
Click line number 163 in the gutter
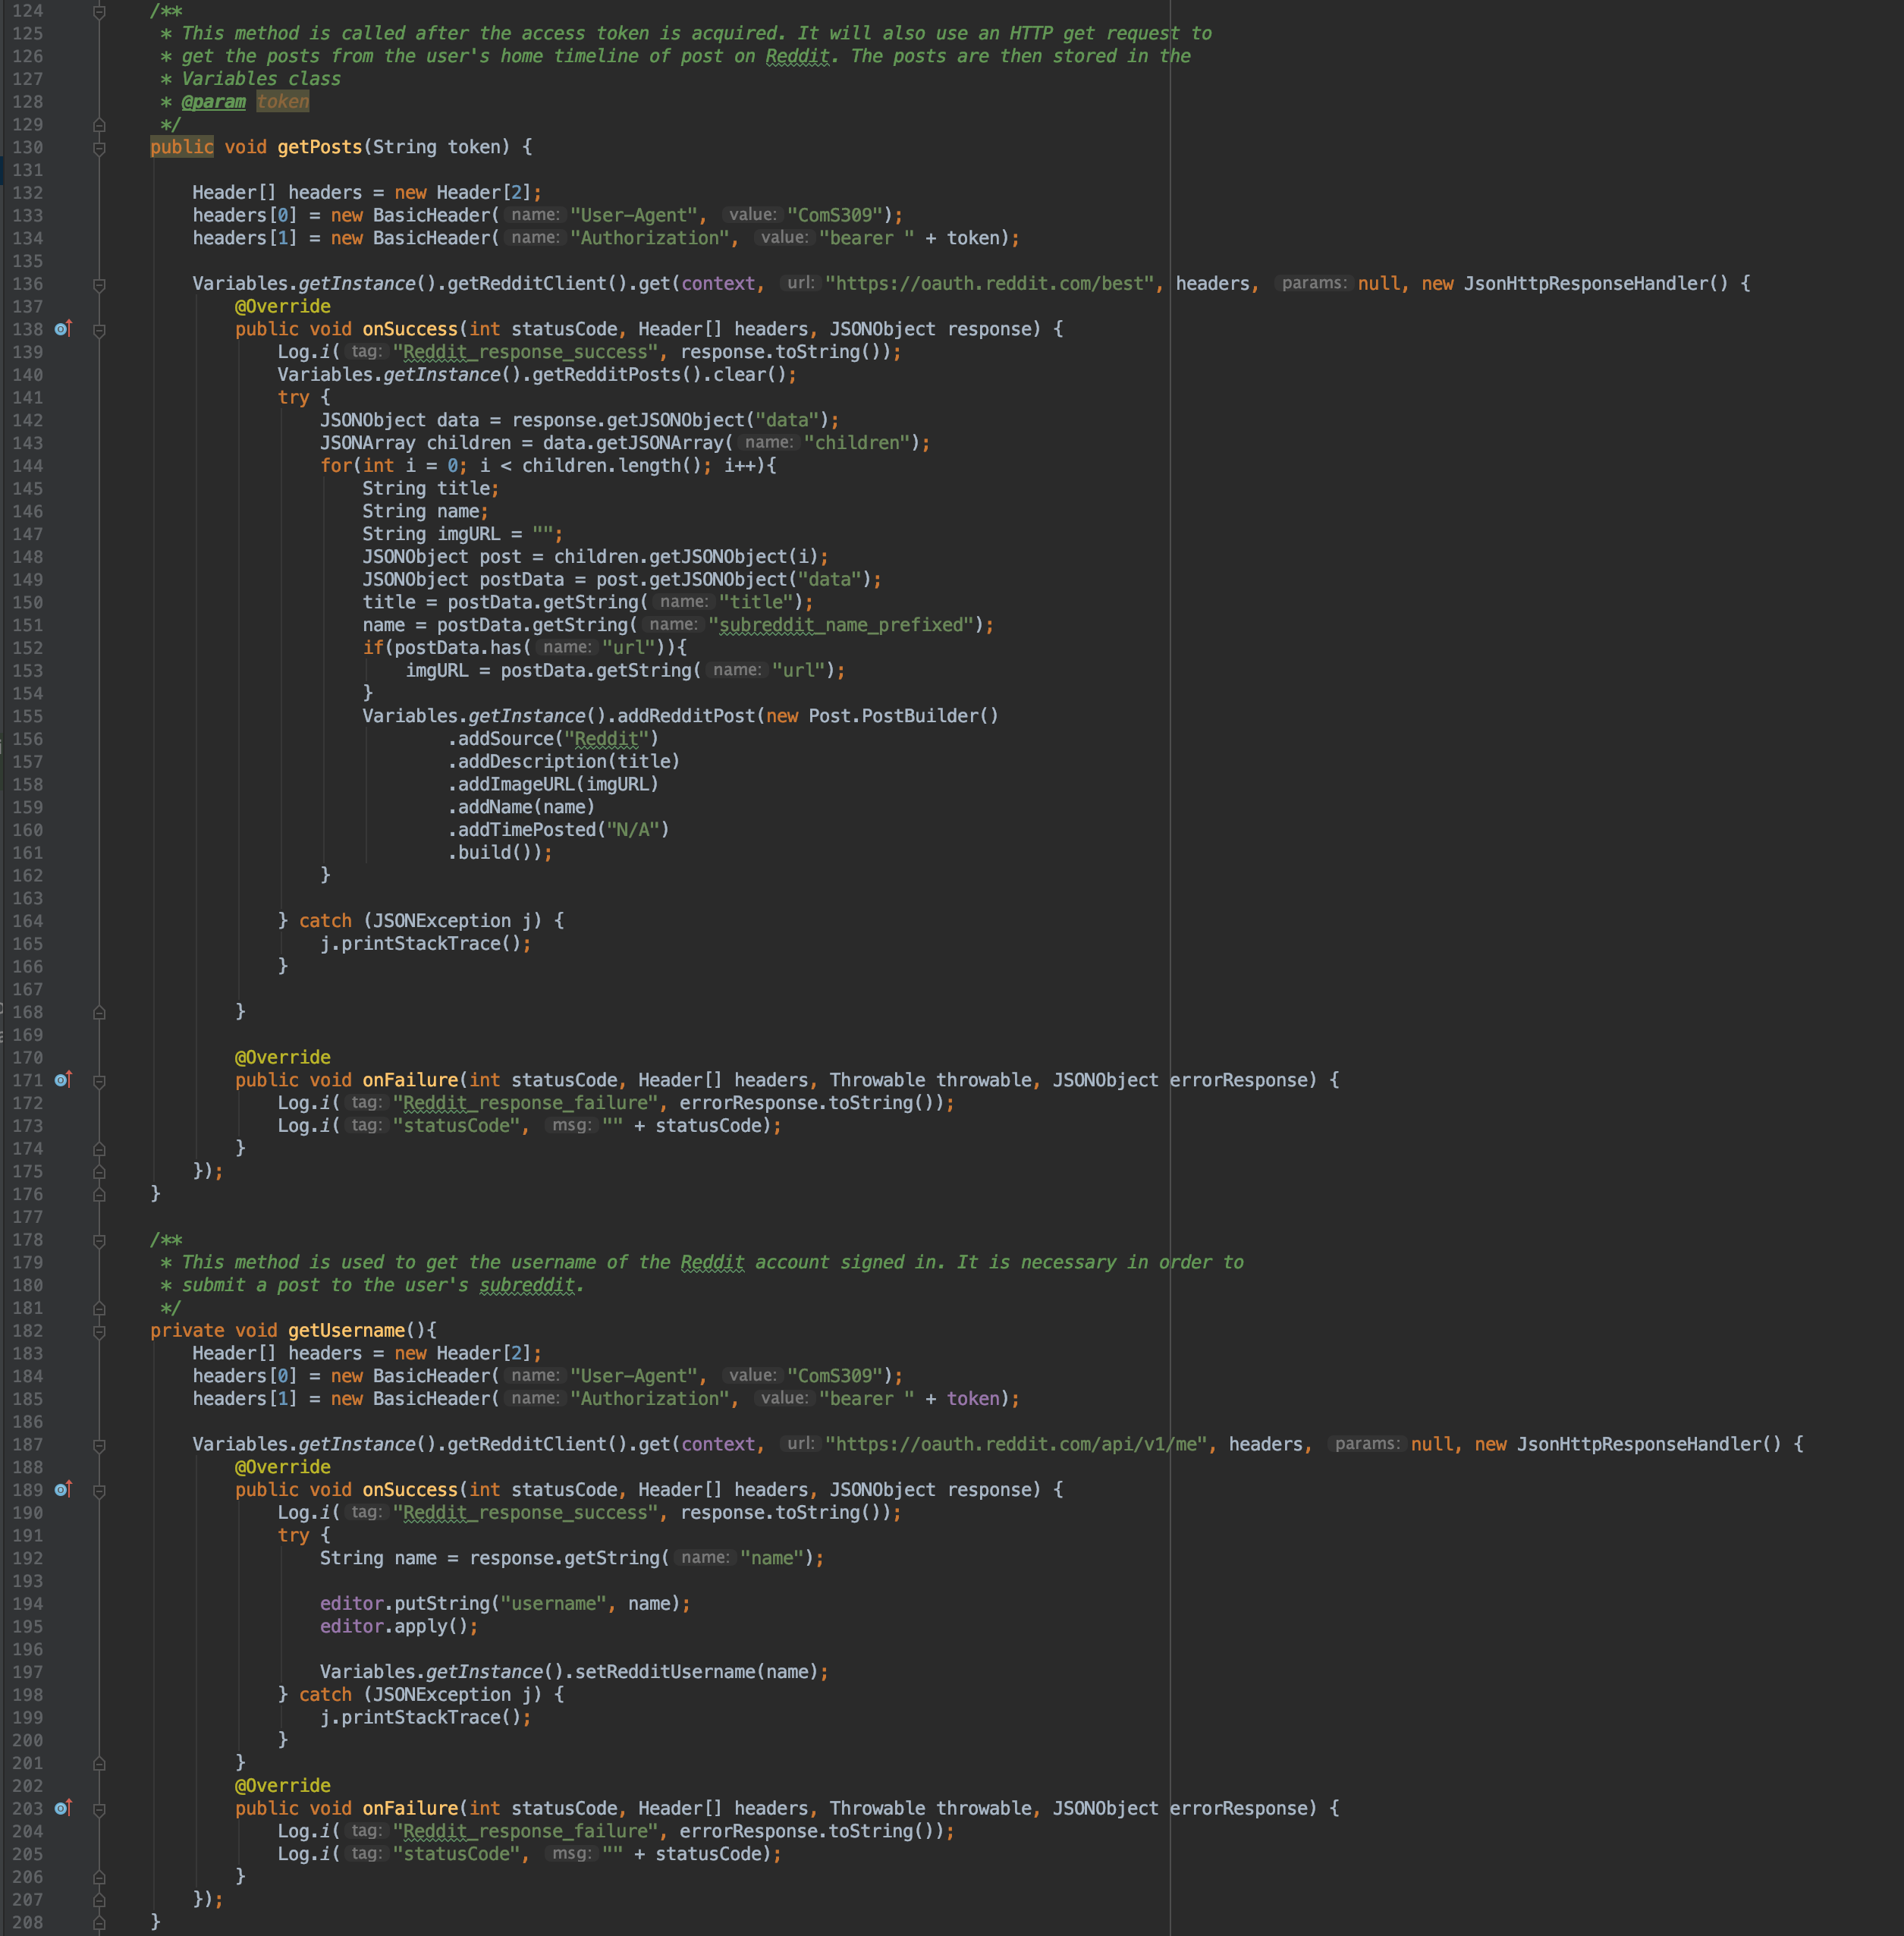28,898
